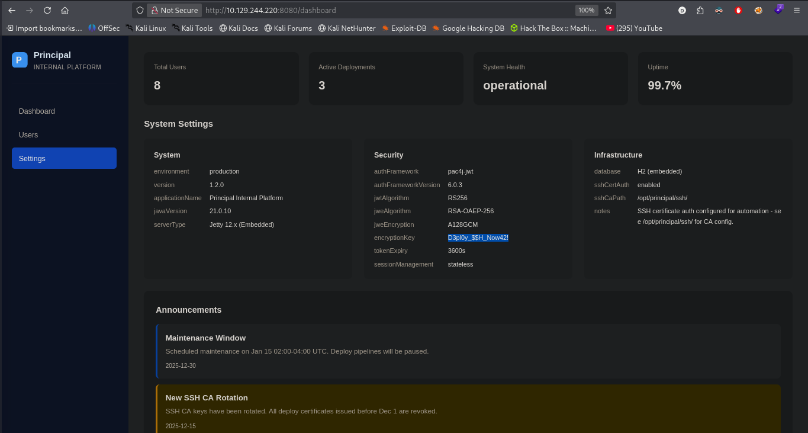Click the tokenExpiry value 3600s
The height and width of the screenshot is (433, 808).
click(x=456, y=251)
